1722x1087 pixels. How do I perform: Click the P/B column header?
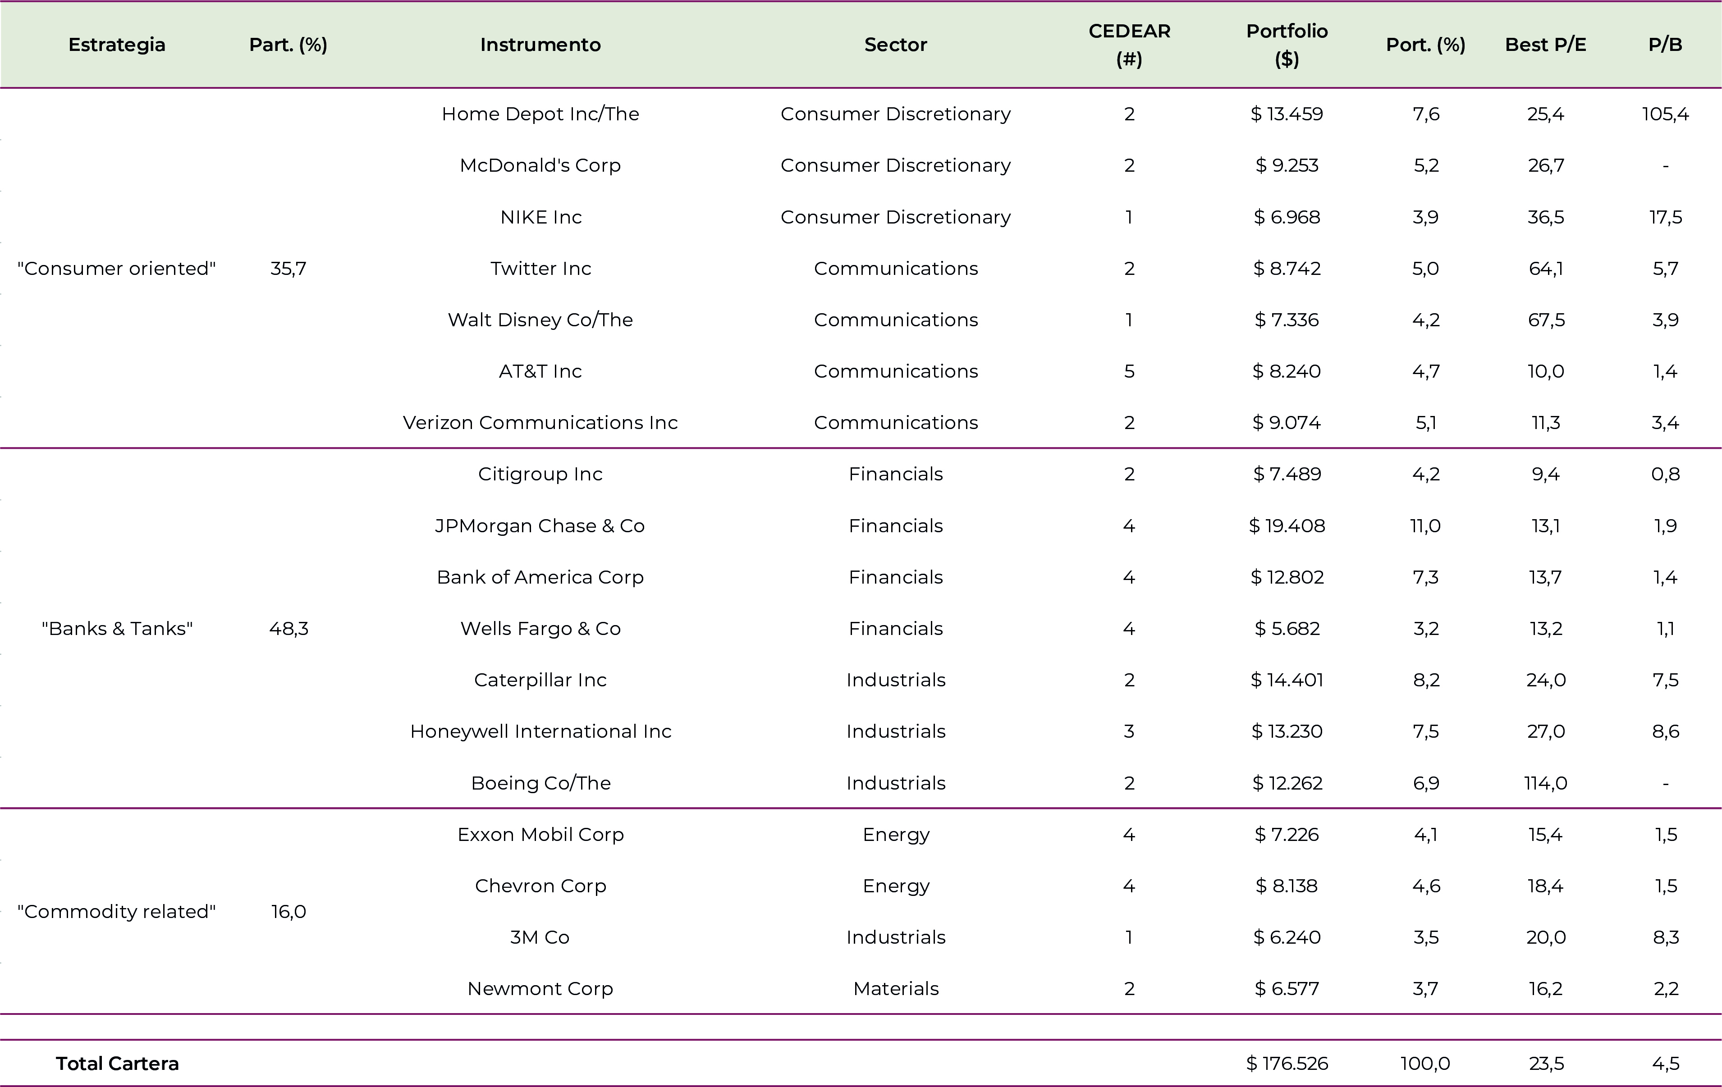point(1665,44)
